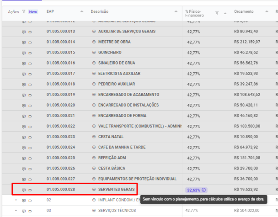278x217 pixels.
Task: Click tag icon on PEDREIRO AUXILIAR row
Action: click(30, 85)
